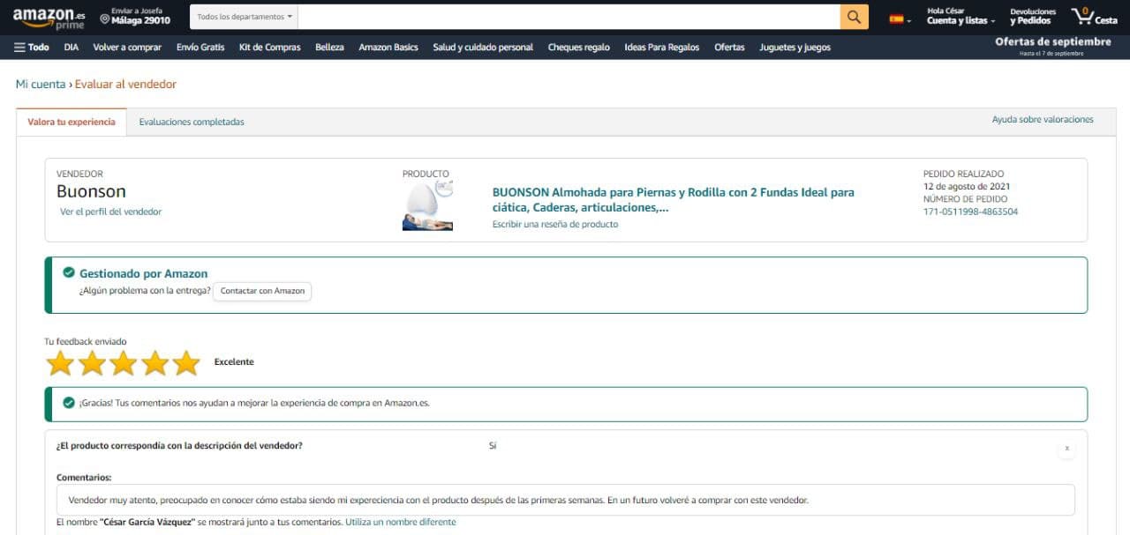
Task: Open Ideas Para Regalos nav item
Action: point(662,48)
